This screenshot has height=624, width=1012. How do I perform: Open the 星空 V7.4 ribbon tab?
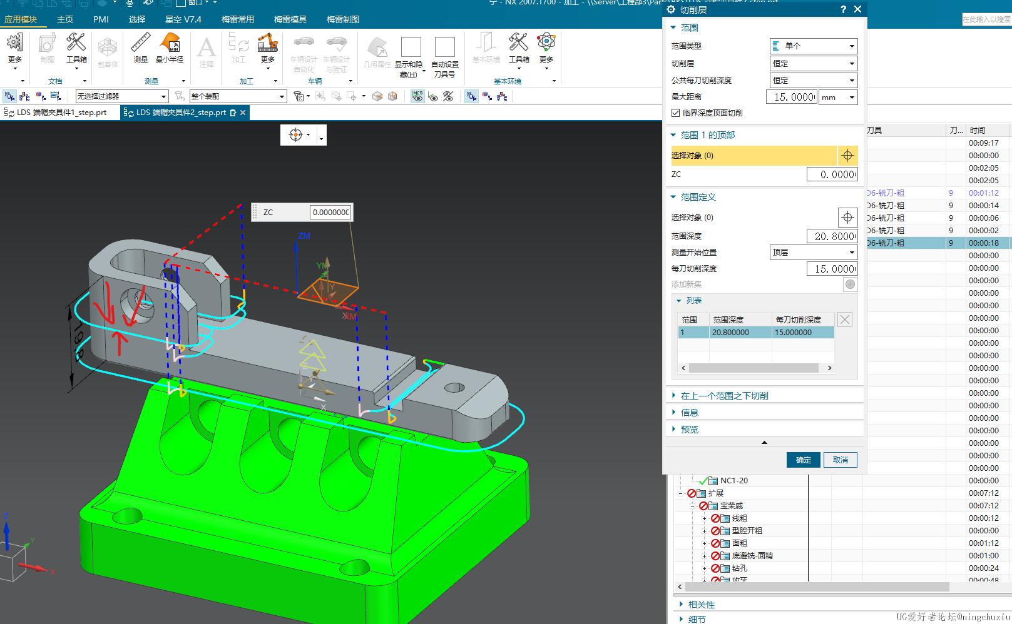point(183,19)
